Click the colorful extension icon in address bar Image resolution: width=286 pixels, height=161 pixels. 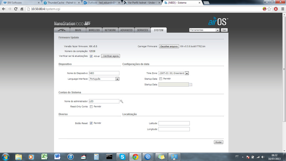pyautogui.click(x=264, y=9)
